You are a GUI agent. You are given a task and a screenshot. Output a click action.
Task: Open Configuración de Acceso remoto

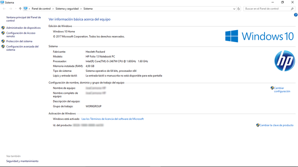coord(21,34)
